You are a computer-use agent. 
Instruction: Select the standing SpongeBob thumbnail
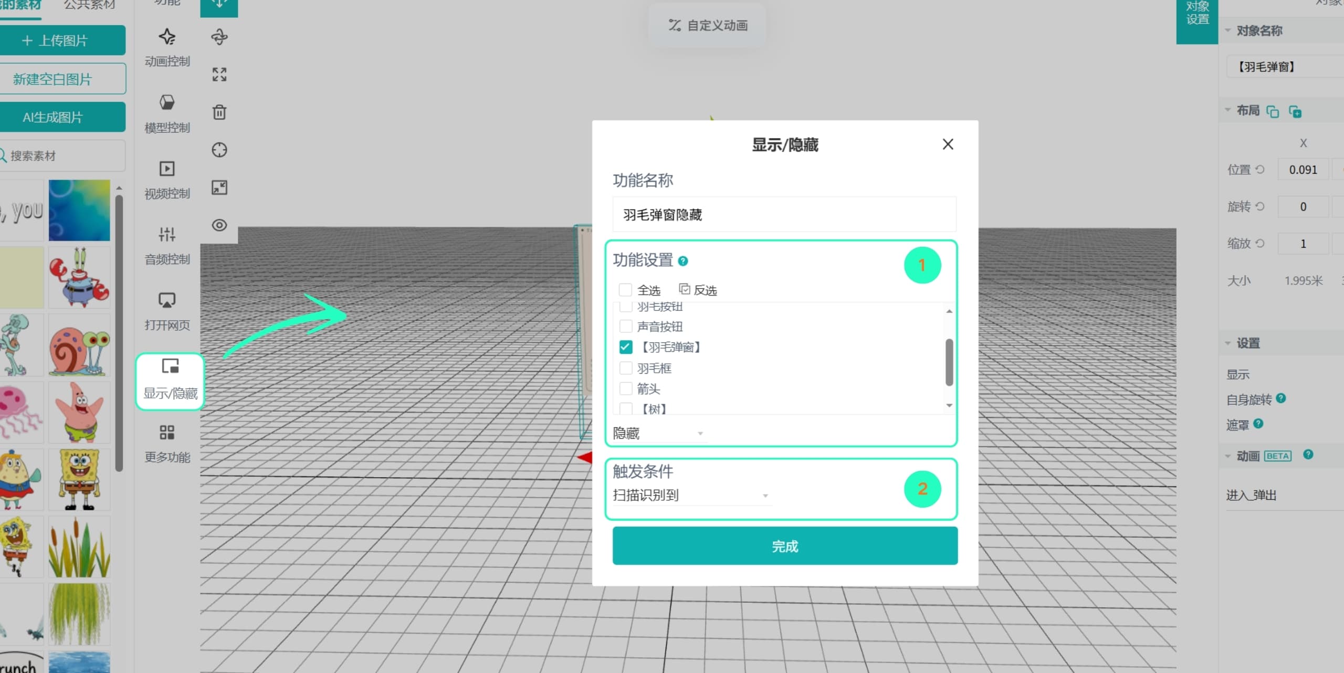[x=79, y=479]
